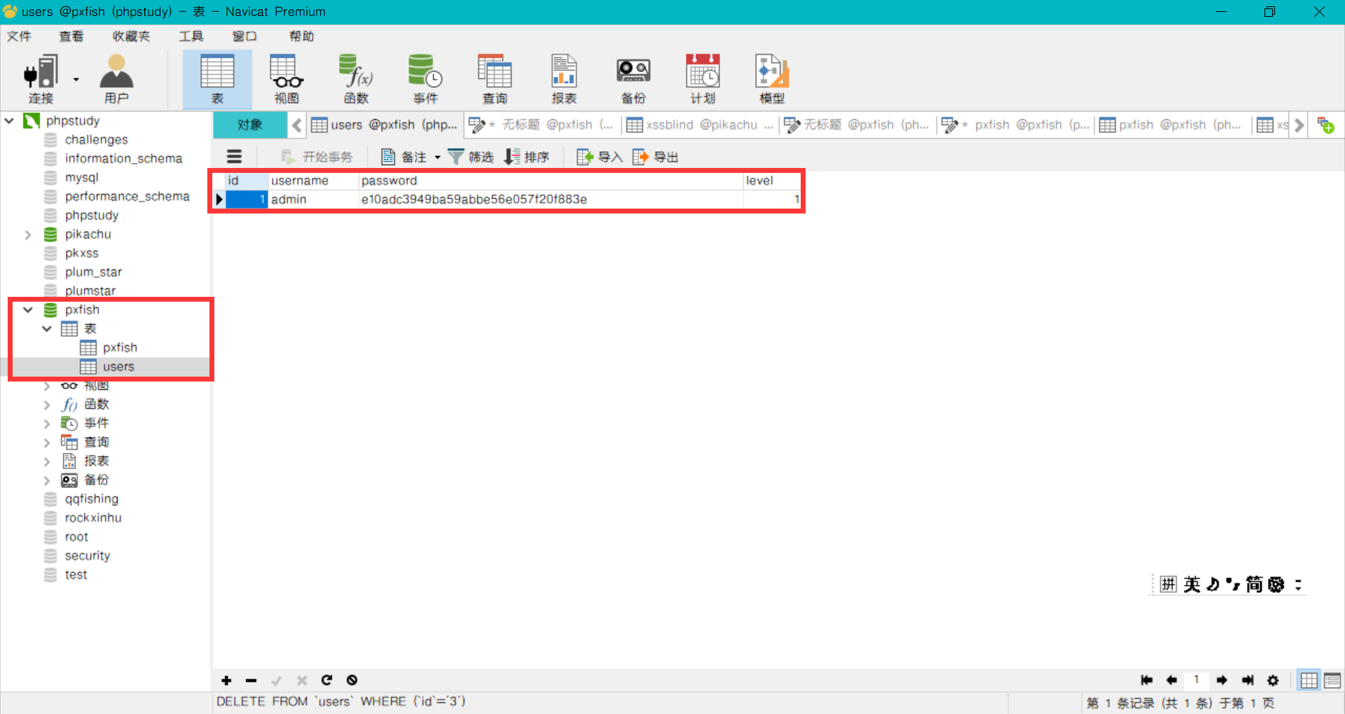
Task: Switch to the Objects (对象) tab
Action: (249, 125)
